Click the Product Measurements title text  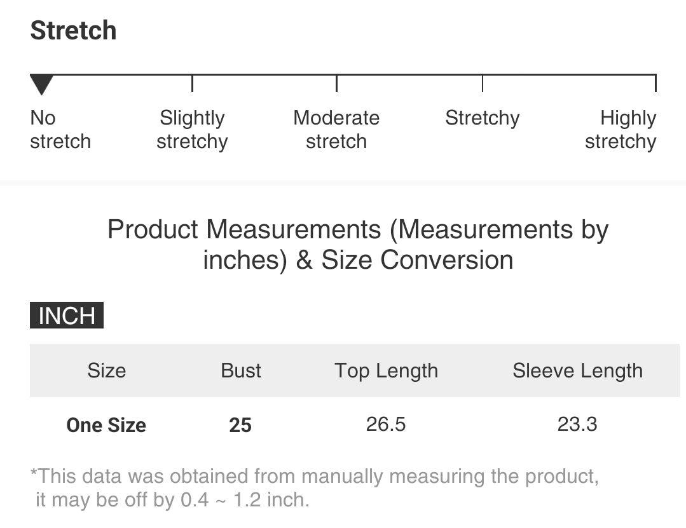coord(358,245)
